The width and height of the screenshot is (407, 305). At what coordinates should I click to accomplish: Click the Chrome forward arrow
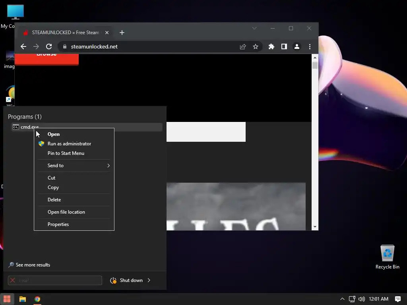point(36,46)
